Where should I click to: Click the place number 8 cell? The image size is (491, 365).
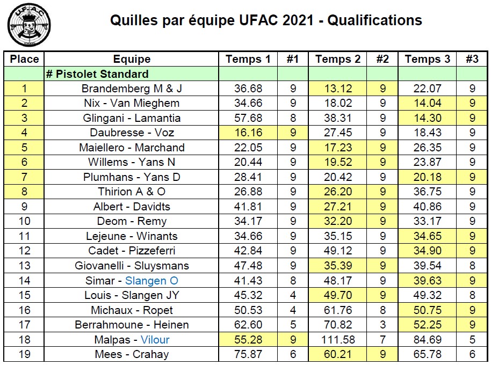coord(24,192)
